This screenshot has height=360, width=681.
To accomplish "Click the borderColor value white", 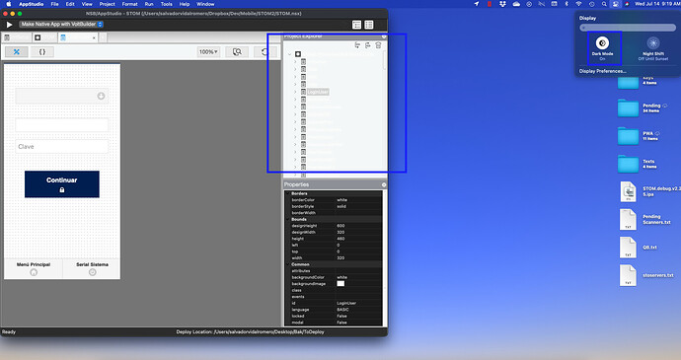I will pyautogui.click(x=342, y=200).
